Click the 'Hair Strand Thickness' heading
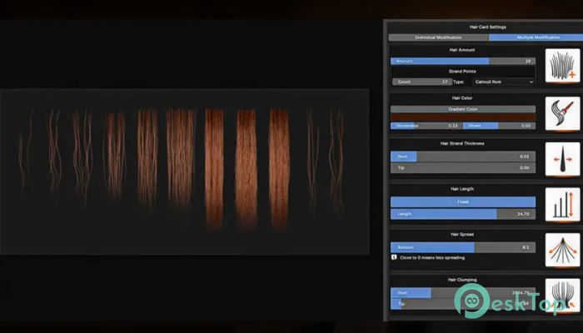This screenshot has width=583, height=333. coord(462,143)
